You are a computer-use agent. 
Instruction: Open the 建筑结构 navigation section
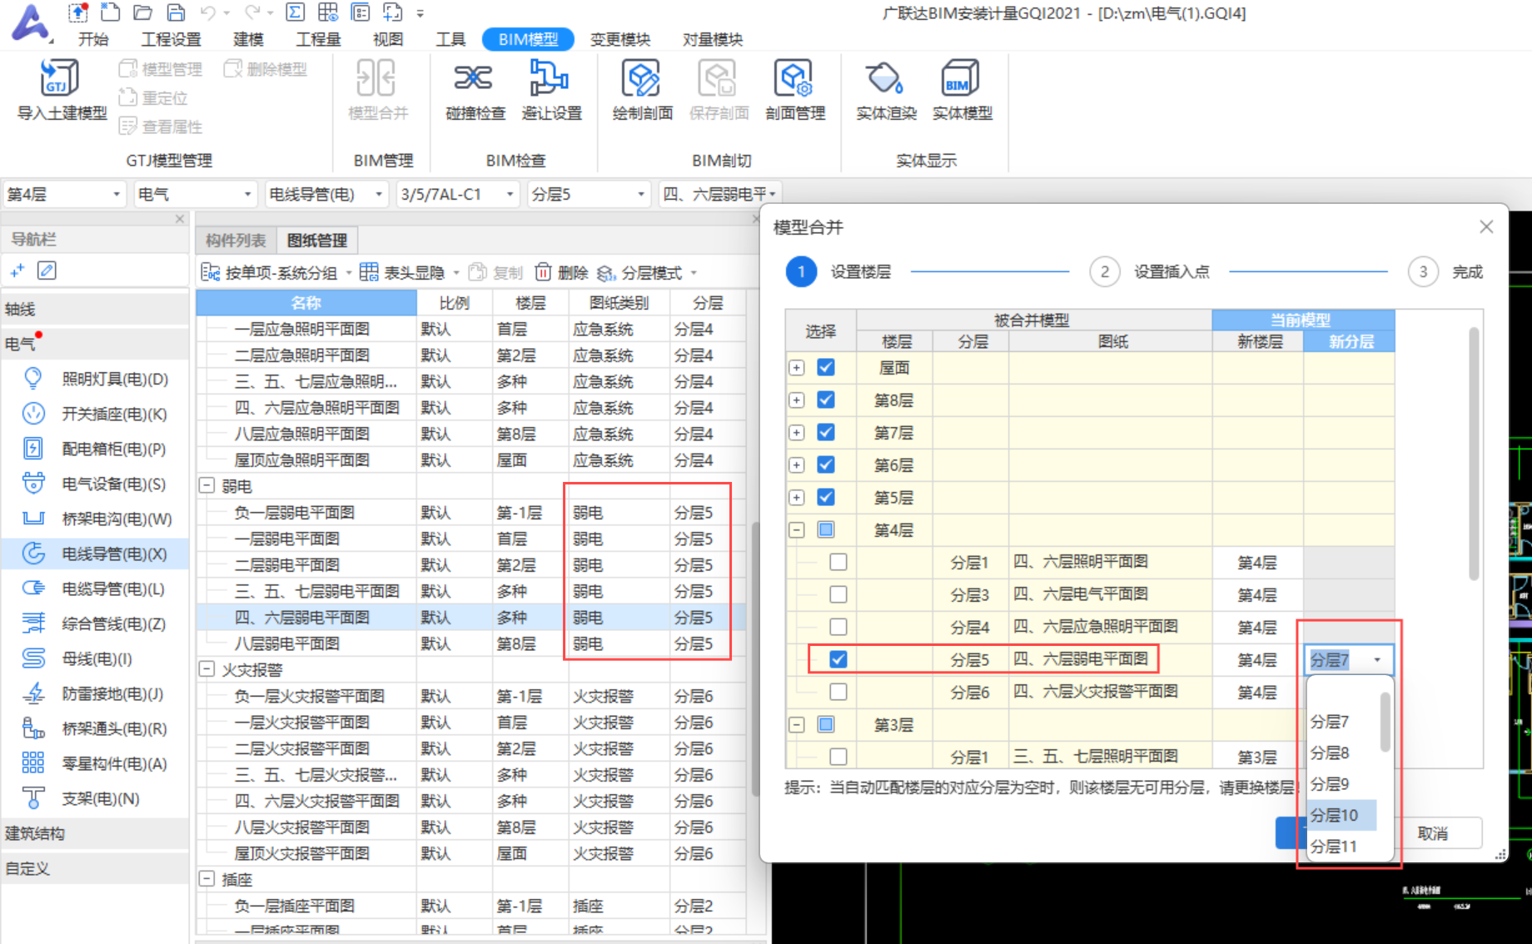coord(96,833)
